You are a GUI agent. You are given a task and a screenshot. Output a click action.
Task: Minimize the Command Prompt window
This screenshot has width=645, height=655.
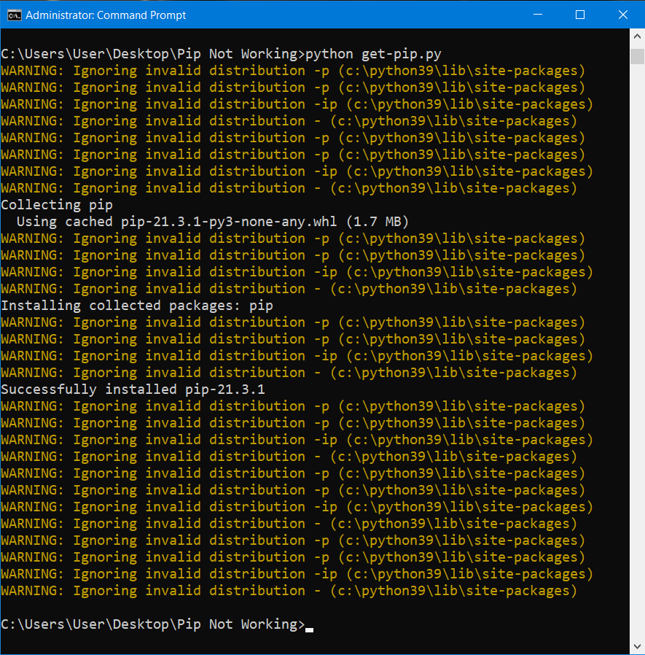pyautogui.click(x=536, y=15)
